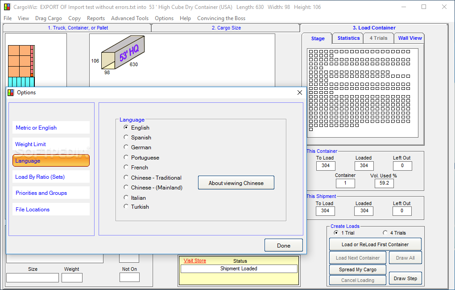The image size is (455, 290).
Task: Click This Shipment Left Out field
Action: click(x=402, y=211)
